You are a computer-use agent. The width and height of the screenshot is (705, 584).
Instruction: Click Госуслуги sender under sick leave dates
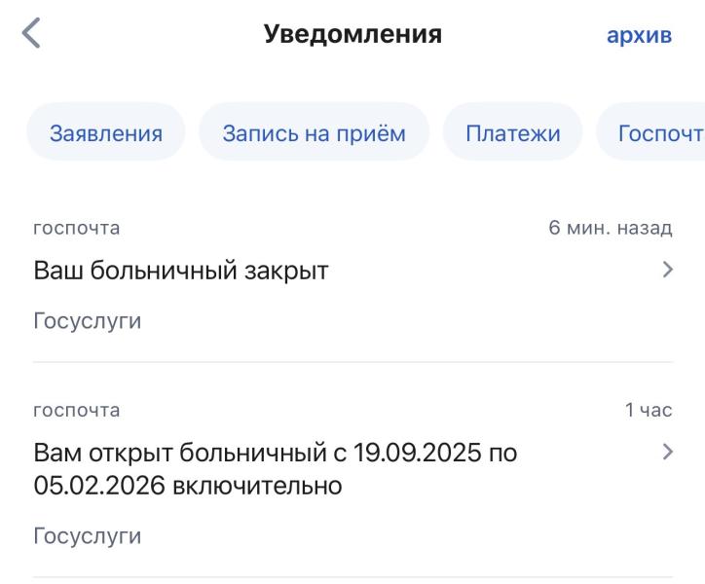(87, 536)
